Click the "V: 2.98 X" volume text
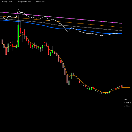 point(127,103)
